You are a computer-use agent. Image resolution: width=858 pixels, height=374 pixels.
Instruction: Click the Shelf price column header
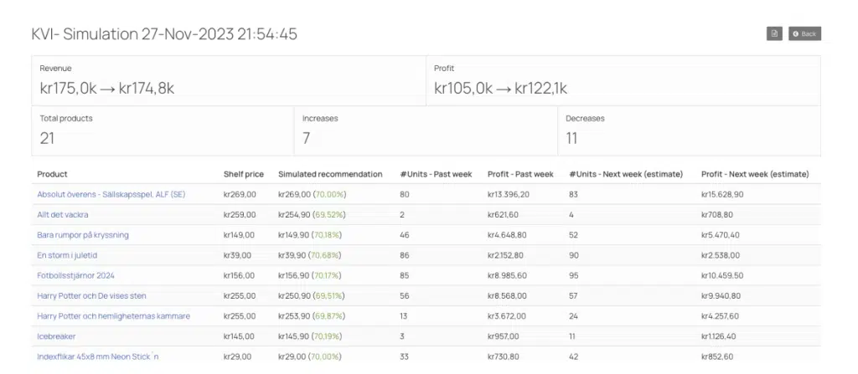244,174
